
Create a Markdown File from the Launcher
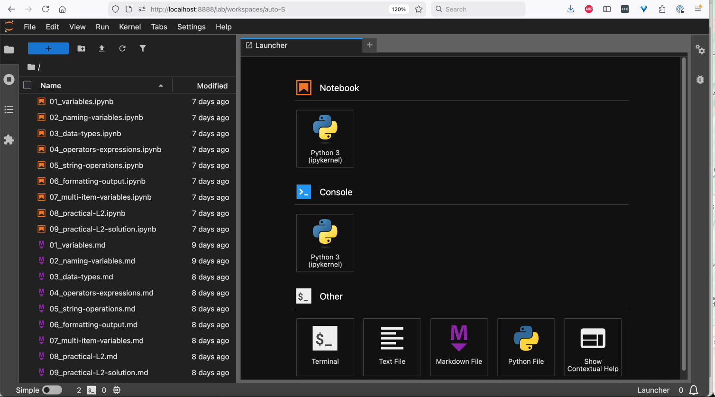point(458,347)
